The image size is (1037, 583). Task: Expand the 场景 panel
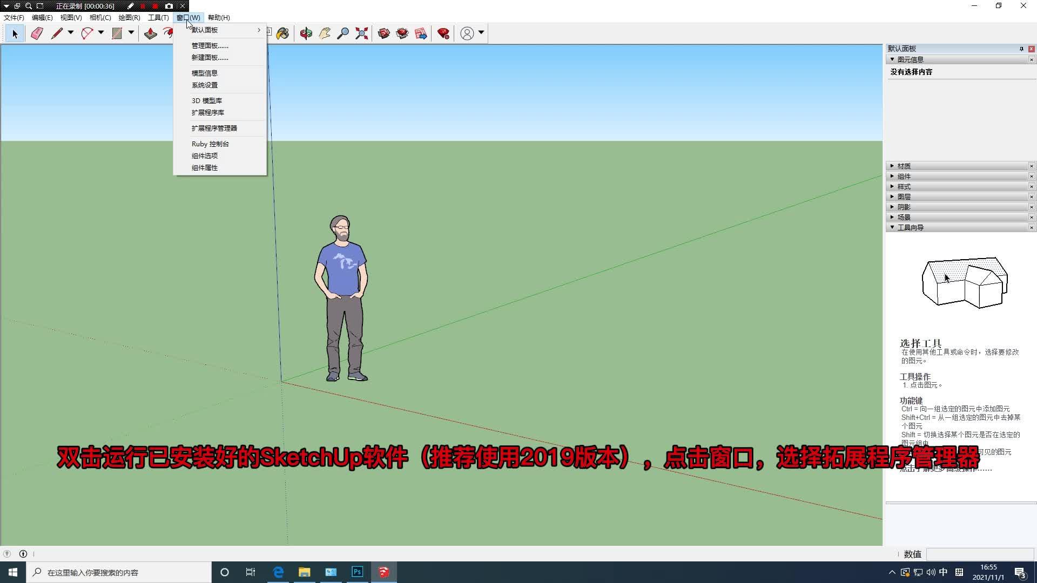click(892, 217)
